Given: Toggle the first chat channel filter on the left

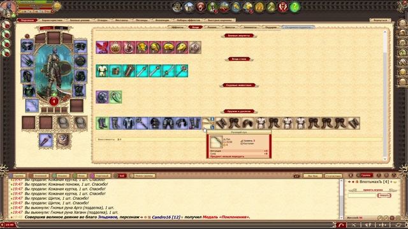Looking at the screenshot, I should (x=17, y=176).
